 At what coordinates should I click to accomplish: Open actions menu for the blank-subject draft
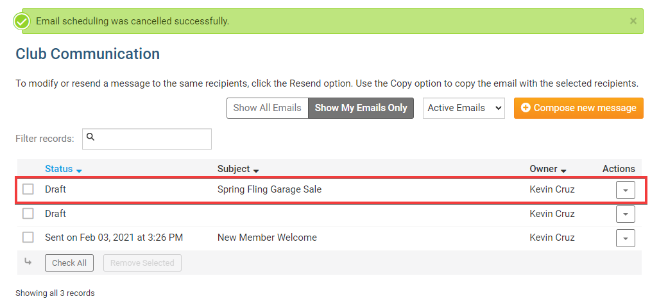(625, 214)
